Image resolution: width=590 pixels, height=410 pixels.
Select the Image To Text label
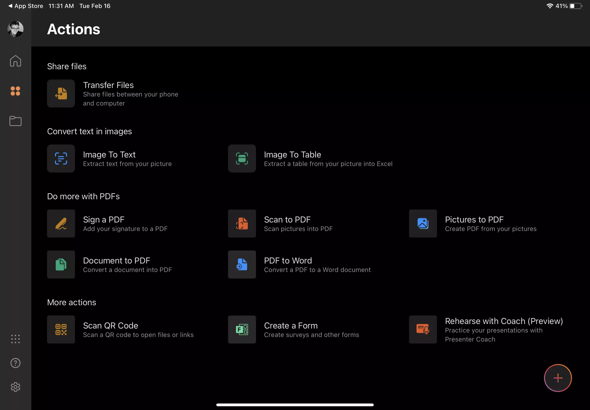[109, 155]
